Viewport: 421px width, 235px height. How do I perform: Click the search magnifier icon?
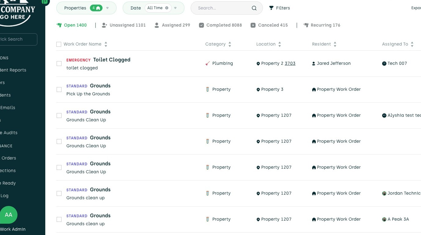click(x=254, y=8)
